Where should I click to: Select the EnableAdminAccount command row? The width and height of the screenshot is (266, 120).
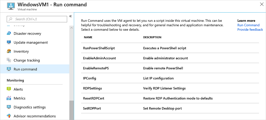(100, 58)
